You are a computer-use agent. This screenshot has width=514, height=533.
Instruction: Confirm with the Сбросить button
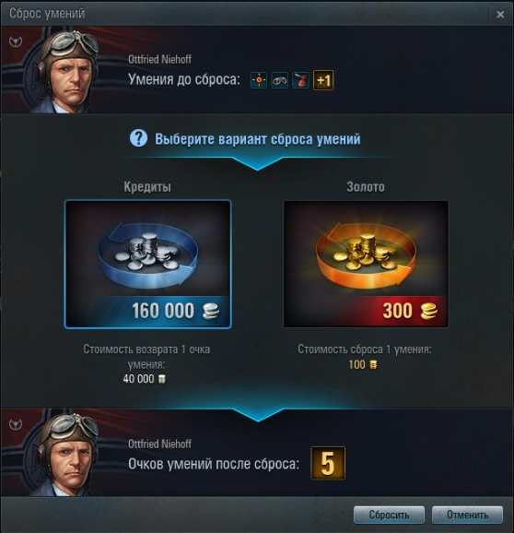[x=389, y=515]
